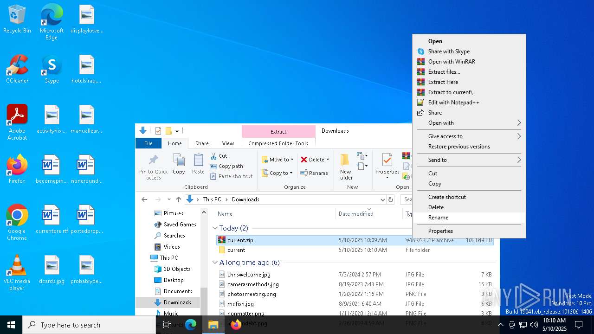Click the Rename ribbon command

(314, 173)
